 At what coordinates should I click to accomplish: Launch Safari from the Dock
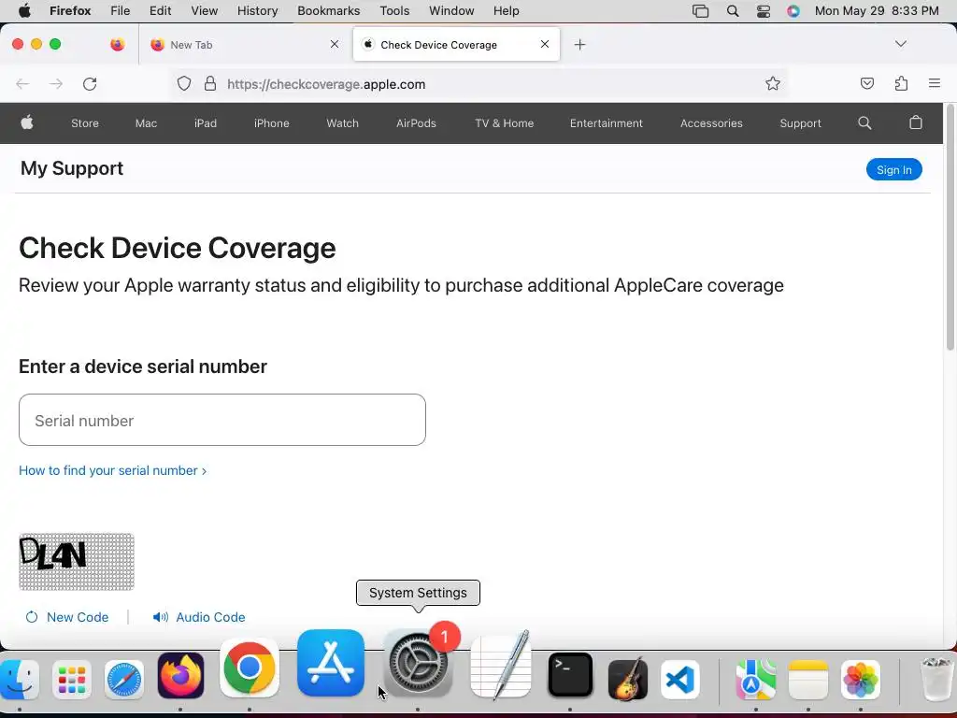pos(124,679)
